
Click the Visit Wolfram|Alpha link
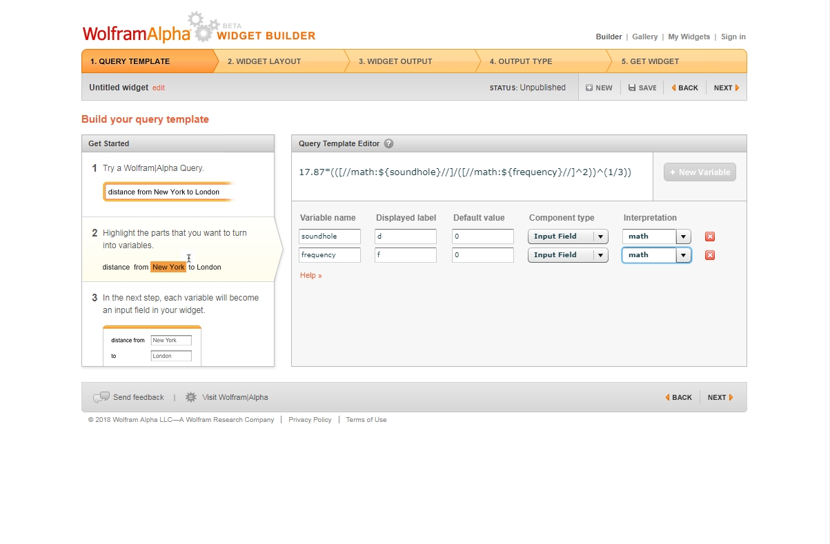(x=235, y=397)
